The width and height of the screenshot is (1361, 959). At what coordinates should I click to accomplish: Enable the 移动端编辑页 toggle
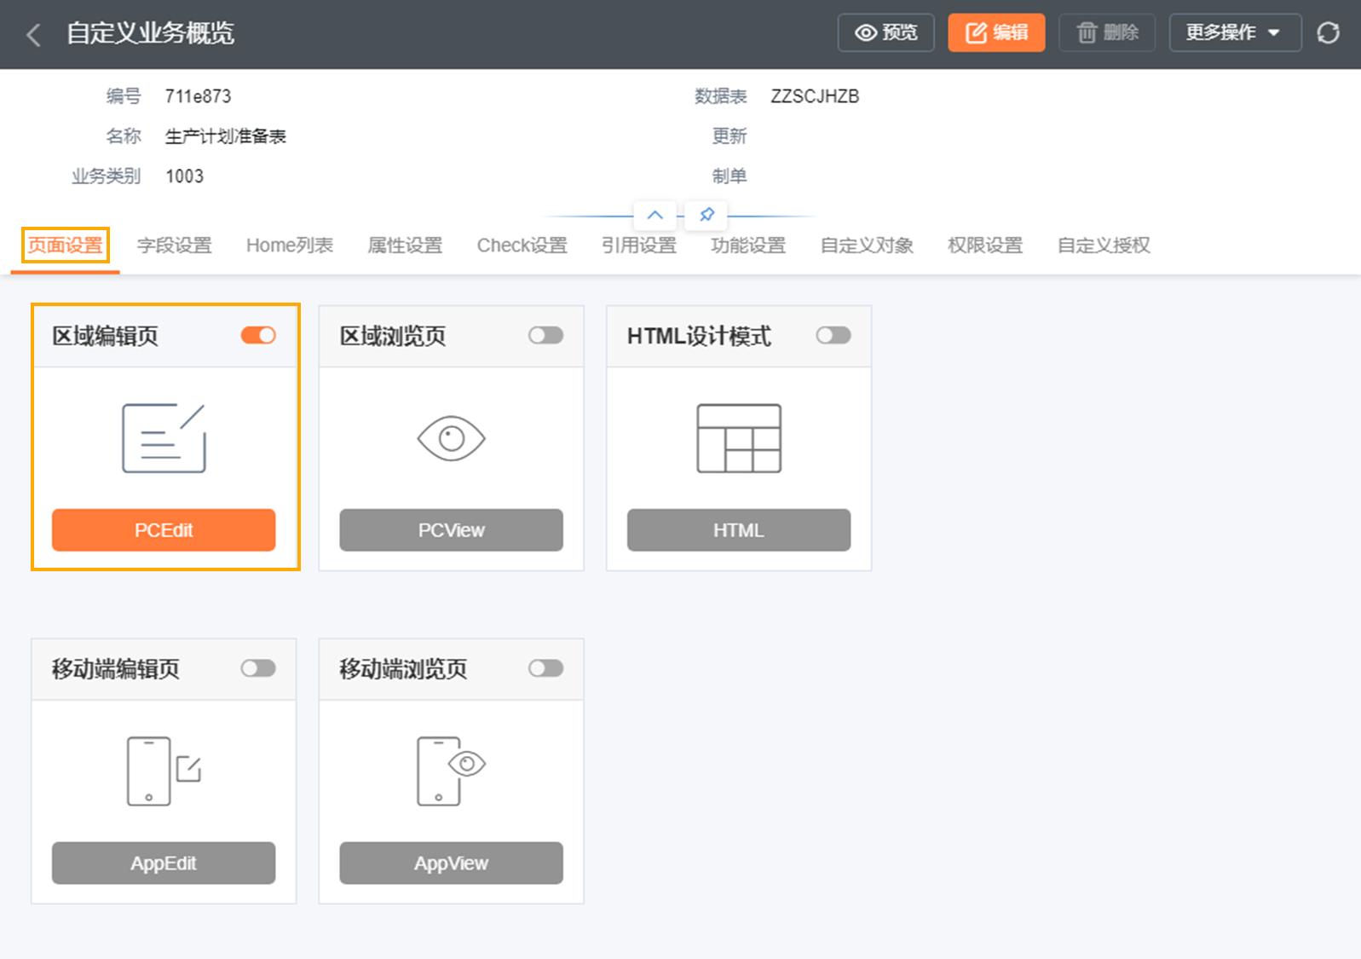(258, 668)
